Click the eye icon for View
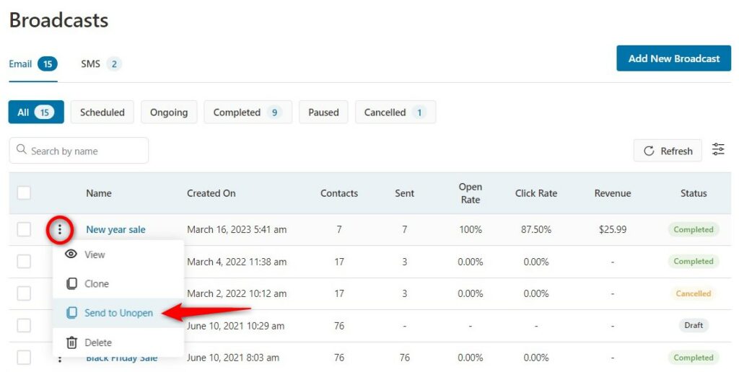This screenshot has height=372, width=739. point(71,254)
